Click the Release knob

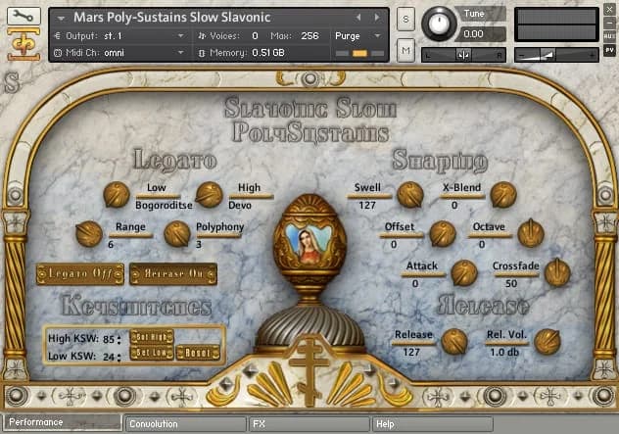[454, 342]
